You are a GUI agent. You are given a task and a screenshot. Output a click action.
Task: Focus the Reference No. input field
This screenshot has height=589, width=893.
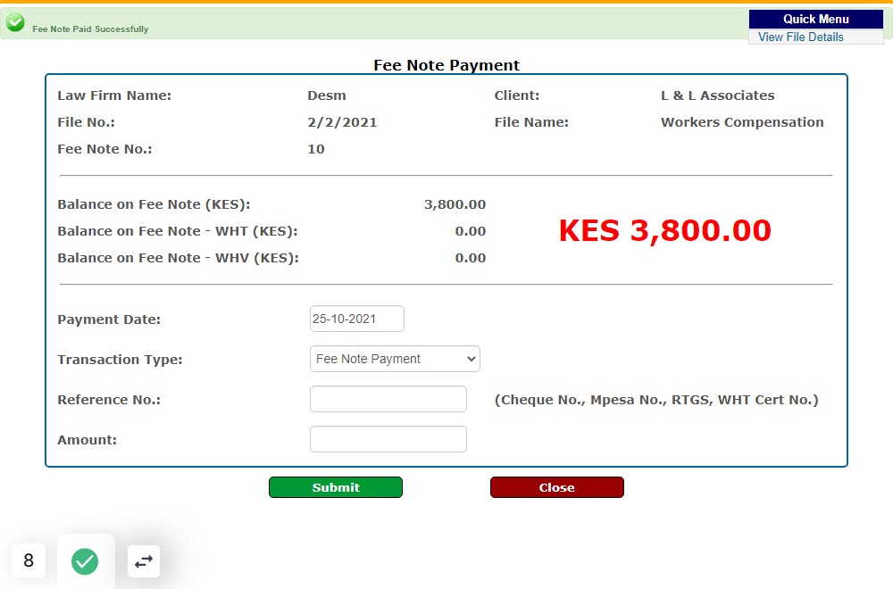(x=388, y=399)
